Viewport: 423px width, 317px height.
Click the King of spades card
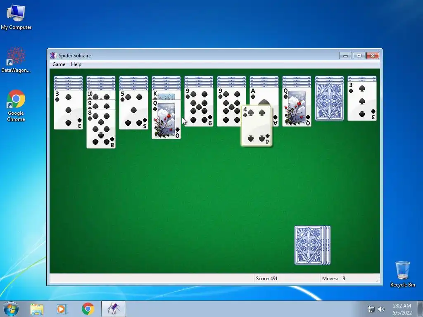[x=166, y=95]
